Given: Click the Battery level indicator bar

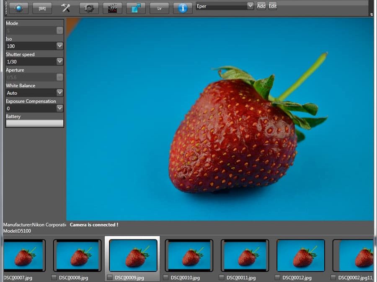Looking at the screenshot, I should coord(34,123).
